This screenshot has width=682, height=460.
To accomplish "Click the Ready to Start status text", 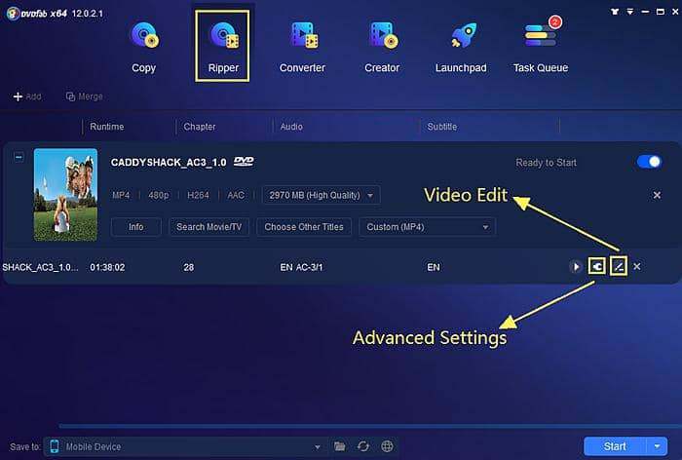I will point(546,163).
